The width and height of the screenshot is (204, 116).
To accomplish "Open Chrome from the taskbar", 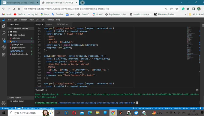I will click(x=113, y=113).
